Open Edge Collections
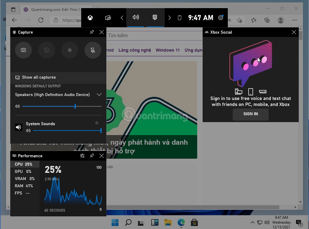The height and width of the screenshot is (229, 309). pos(267,20)
